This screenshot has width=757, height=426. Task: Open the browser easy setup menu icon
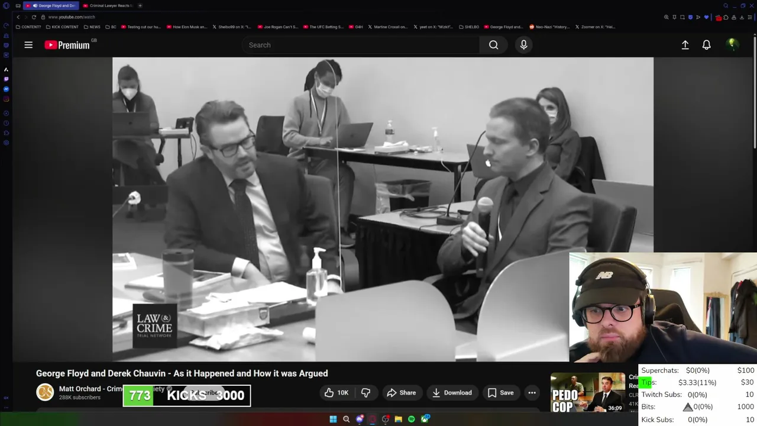pyautogui.click(x=749, y=17)
